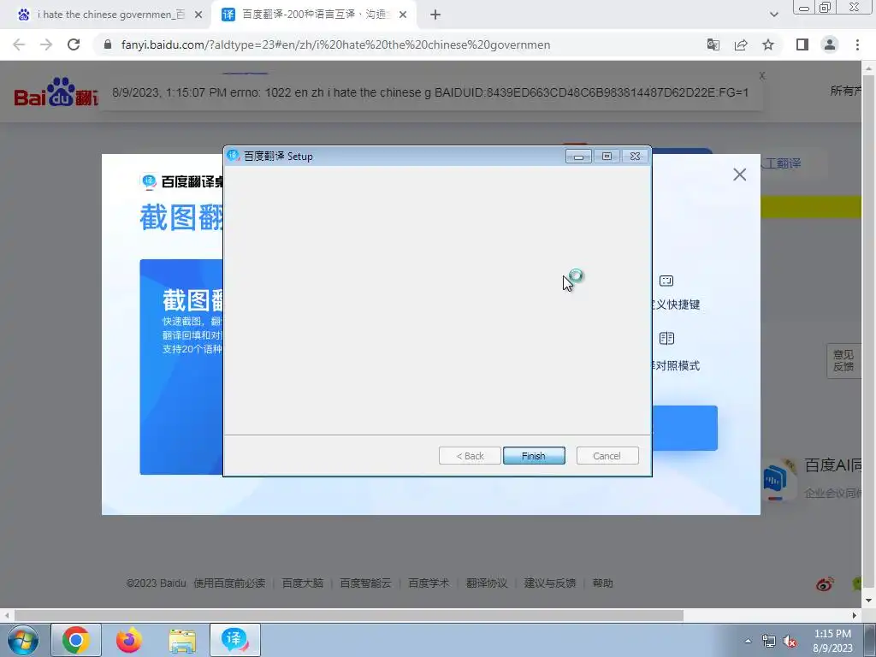Click the 百度翻译桌面 promo logo
876x657 pixels.
click(182, 181)
